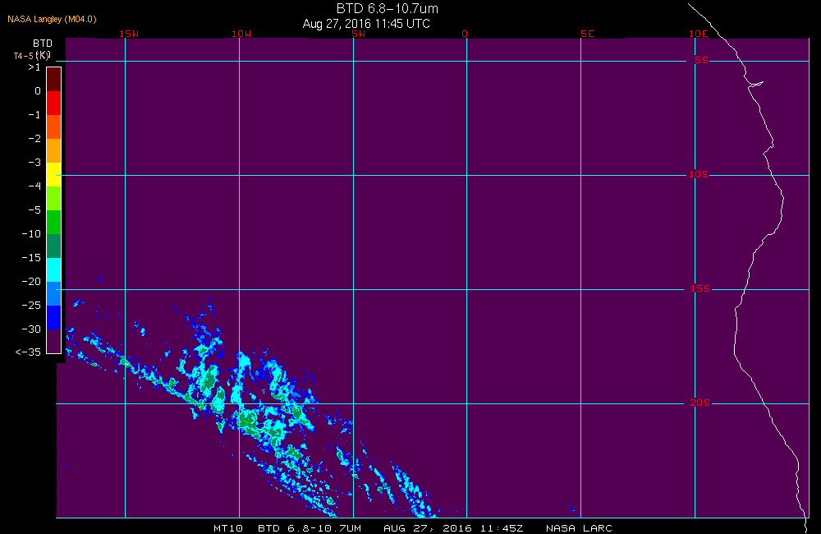This screenshot has height=534, width=821.
Task: Click the footer BTD 6.8-10.7UM text
Action: click(x=310, y=528)
